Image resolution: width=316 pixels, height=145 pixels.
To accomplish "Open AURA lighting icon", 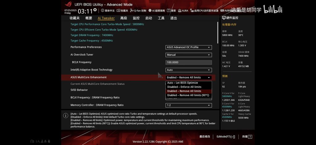I will coord(180,10).
